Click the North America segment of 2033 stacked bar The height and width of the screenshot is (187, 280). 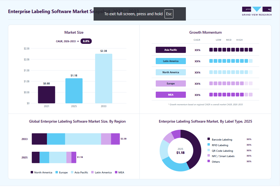pyautogui.click(x=39, y=139)
